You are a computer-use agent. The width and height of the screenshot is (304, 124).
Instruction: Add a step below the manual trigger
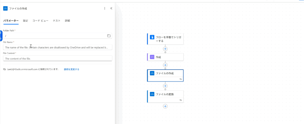[x=165, y=49]
